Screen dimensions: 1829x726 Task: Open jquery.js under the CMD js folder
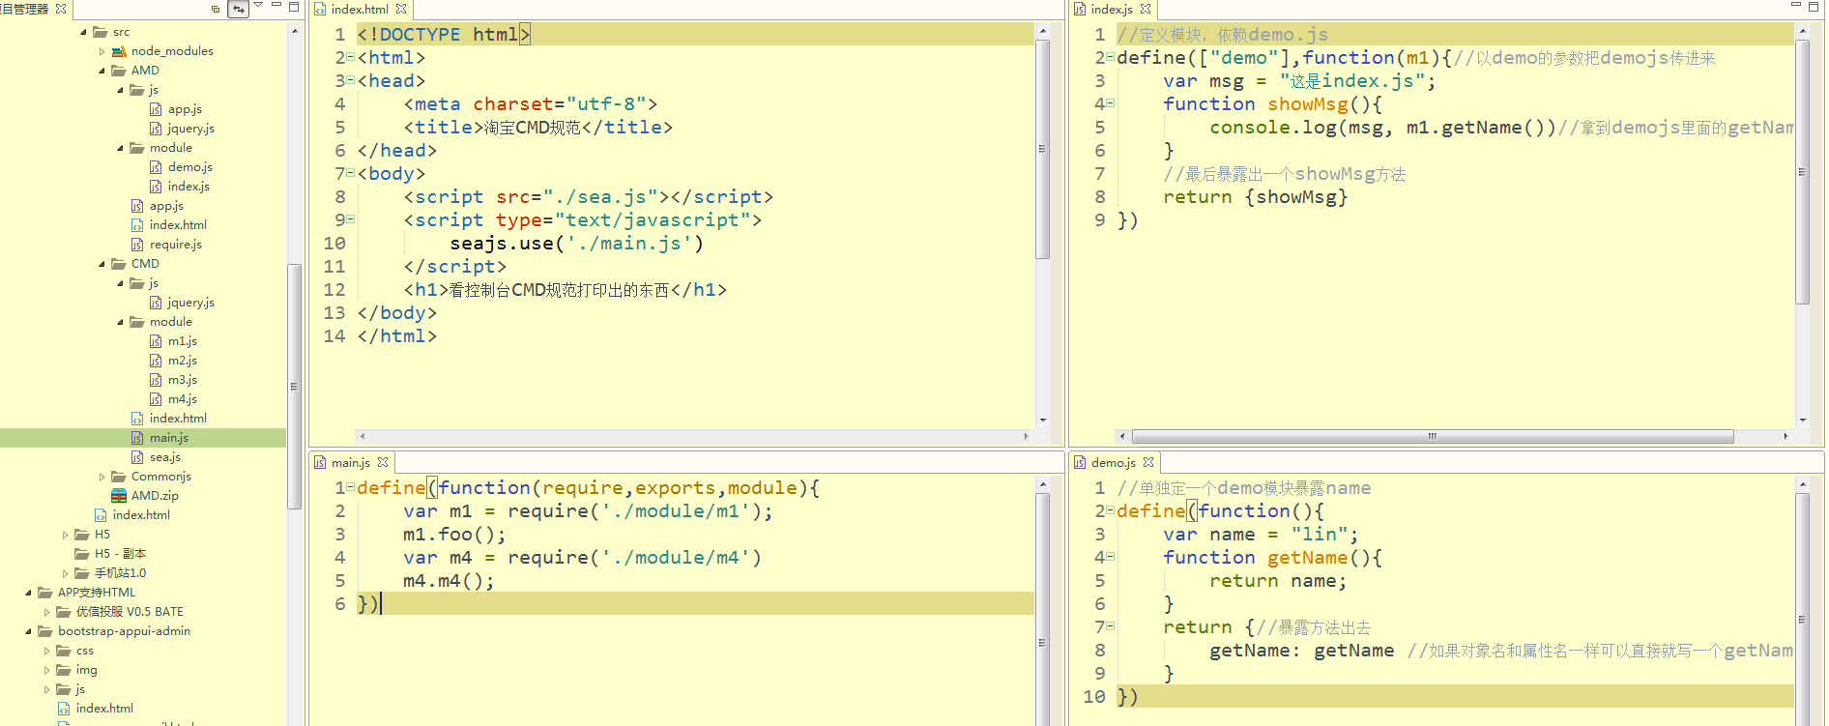(x=191, y=303)
